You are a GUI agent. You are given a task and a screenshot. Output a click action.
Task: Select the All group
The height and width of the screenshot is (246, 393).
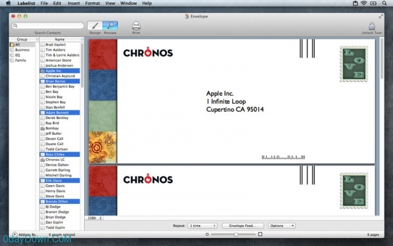click(x=22, y=45)
